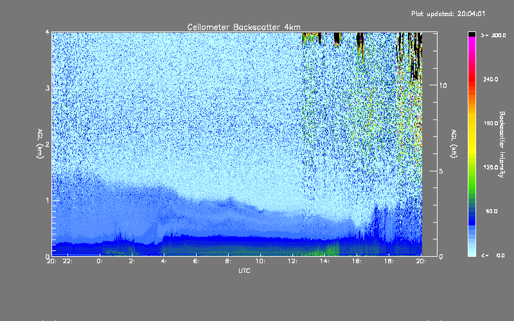Screen dimensions: 514x321
Task: Click the "16:" time axis tick
Action: click(357, 261)
